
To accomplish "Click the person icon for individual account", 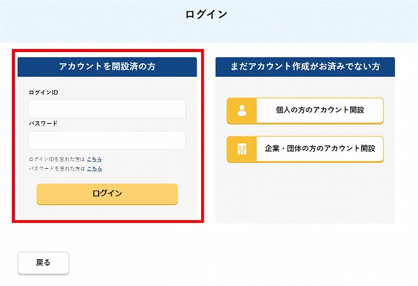I will coord(242,110).
